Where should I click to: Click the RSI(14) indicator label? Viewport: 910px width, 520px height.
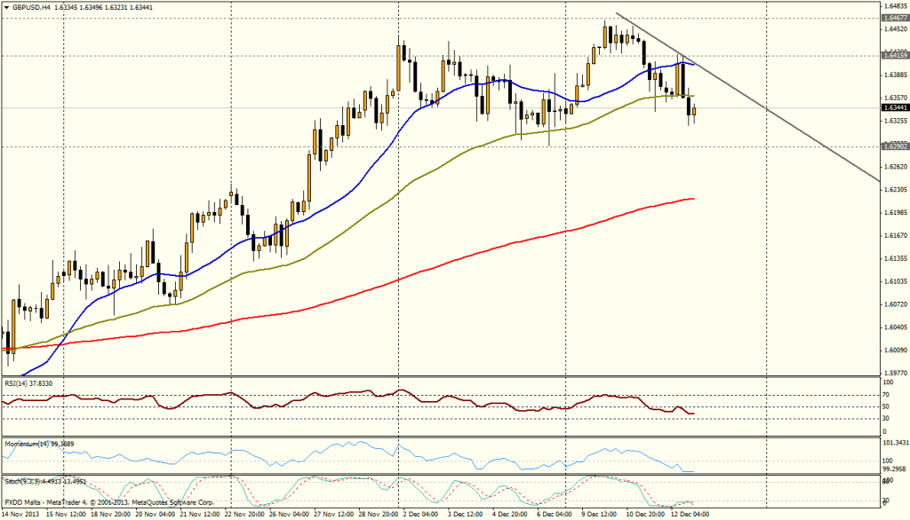tap(28, 382)
